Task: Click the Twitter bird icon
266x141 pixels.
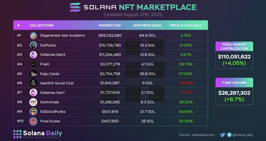Action: click(x=223, y=135)
